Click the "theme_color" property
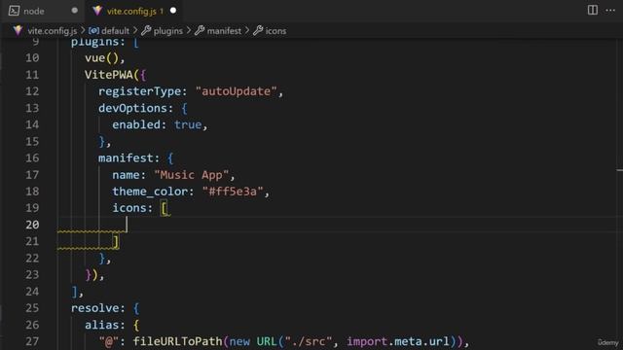623x350 pixels. tap(150, 192)
